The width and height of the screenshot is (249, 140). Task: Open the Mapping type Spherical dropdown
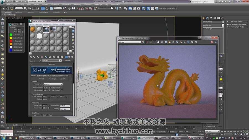(x=53, y=84)
